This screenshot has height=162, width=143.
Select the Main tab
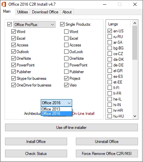pyautogui.click(x=7, y=11)
